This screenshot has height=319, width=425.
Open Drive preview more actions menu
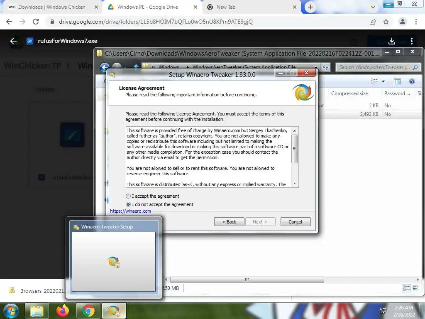tap(412, 41)
